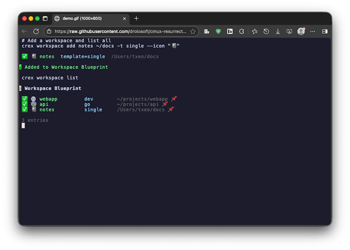Open the green shield extension icon

pyautogui.click(x=218, y=31)
